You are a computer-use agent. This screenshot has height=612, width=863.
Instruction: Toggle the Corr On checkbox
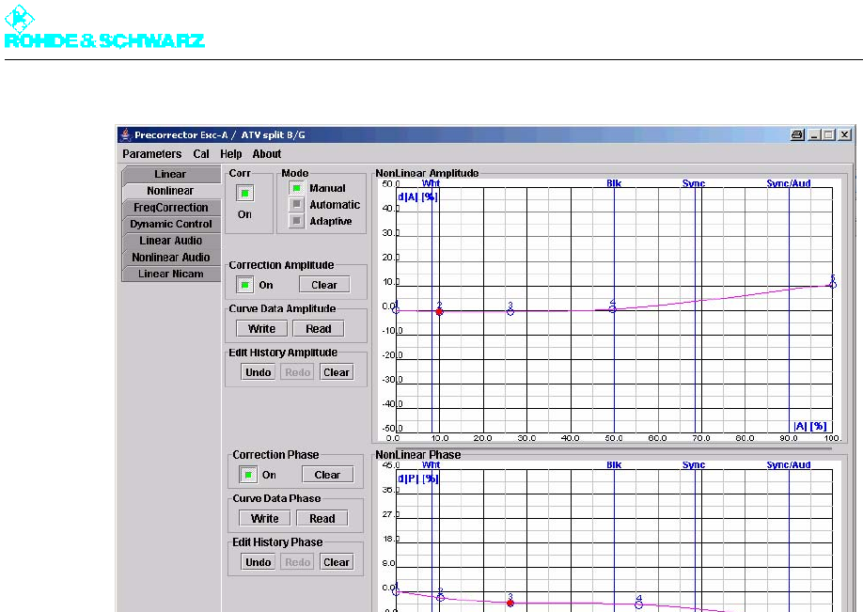(245, 193)
